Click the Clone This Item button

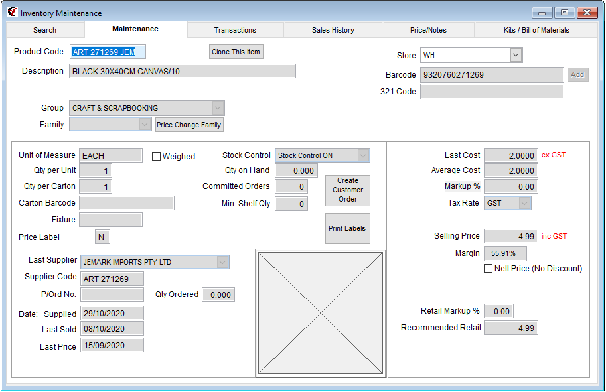pos(236,52)
